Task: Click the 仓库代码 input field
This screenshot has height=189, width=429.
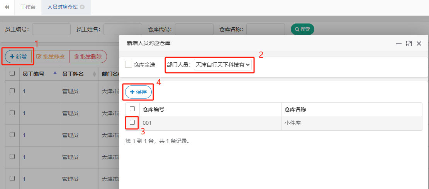Action: [194, 29]
